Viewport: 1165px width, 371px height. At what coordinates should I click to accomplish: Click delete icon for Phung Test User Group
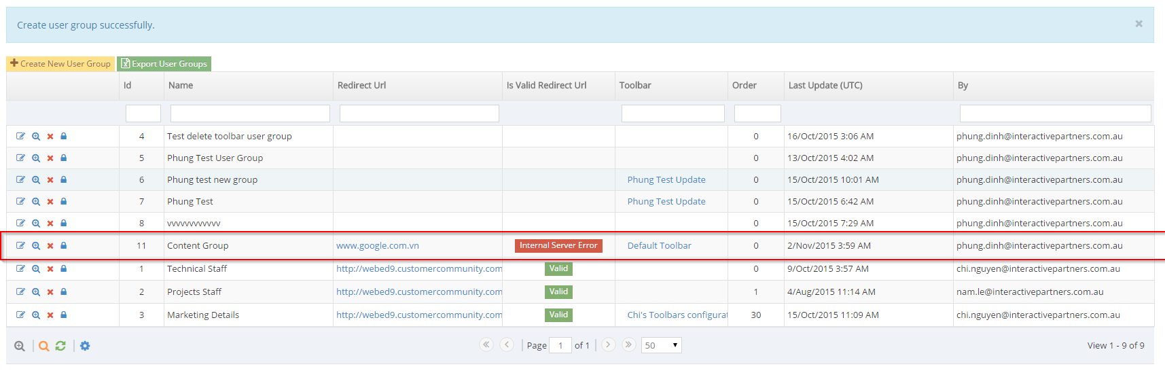pyautogui.click(x=50, y=158)
